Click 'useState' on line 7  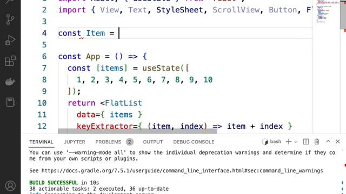coord(161,68)
